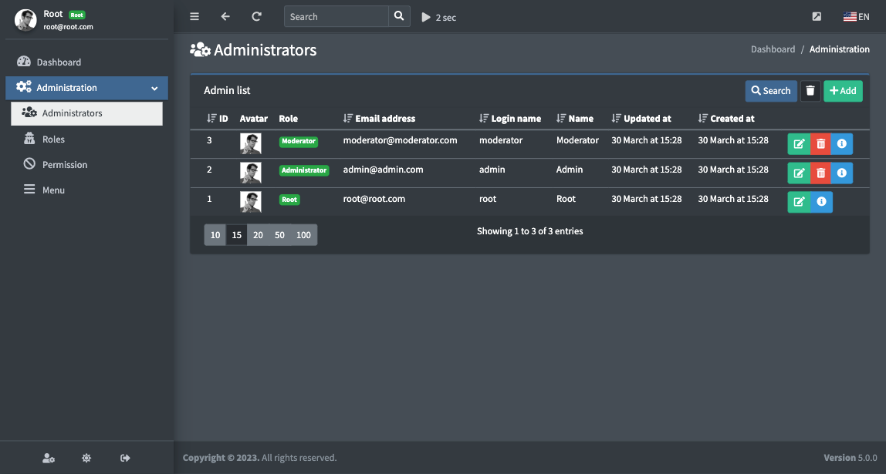Click the back arrow in top bar
The image size is (886, 474).
point(225,17)
